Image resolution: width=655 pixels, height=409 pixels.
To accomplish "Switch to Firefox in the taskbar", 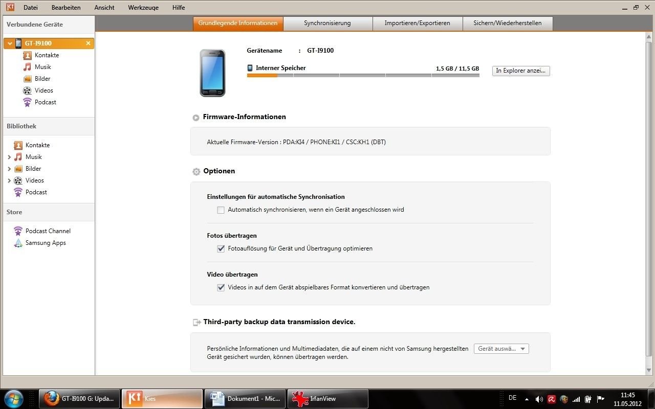I will pyautogui.click(x=79, y=399).
